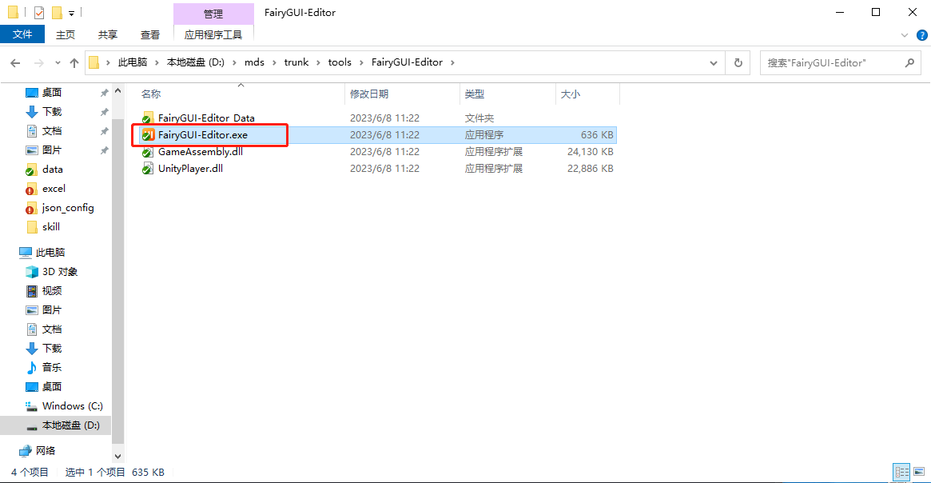Unpin 下载 from Quick access
Image resolution: width=931 pixels, height=483 pixels.
pyautogui.click(x=104, y=112)
